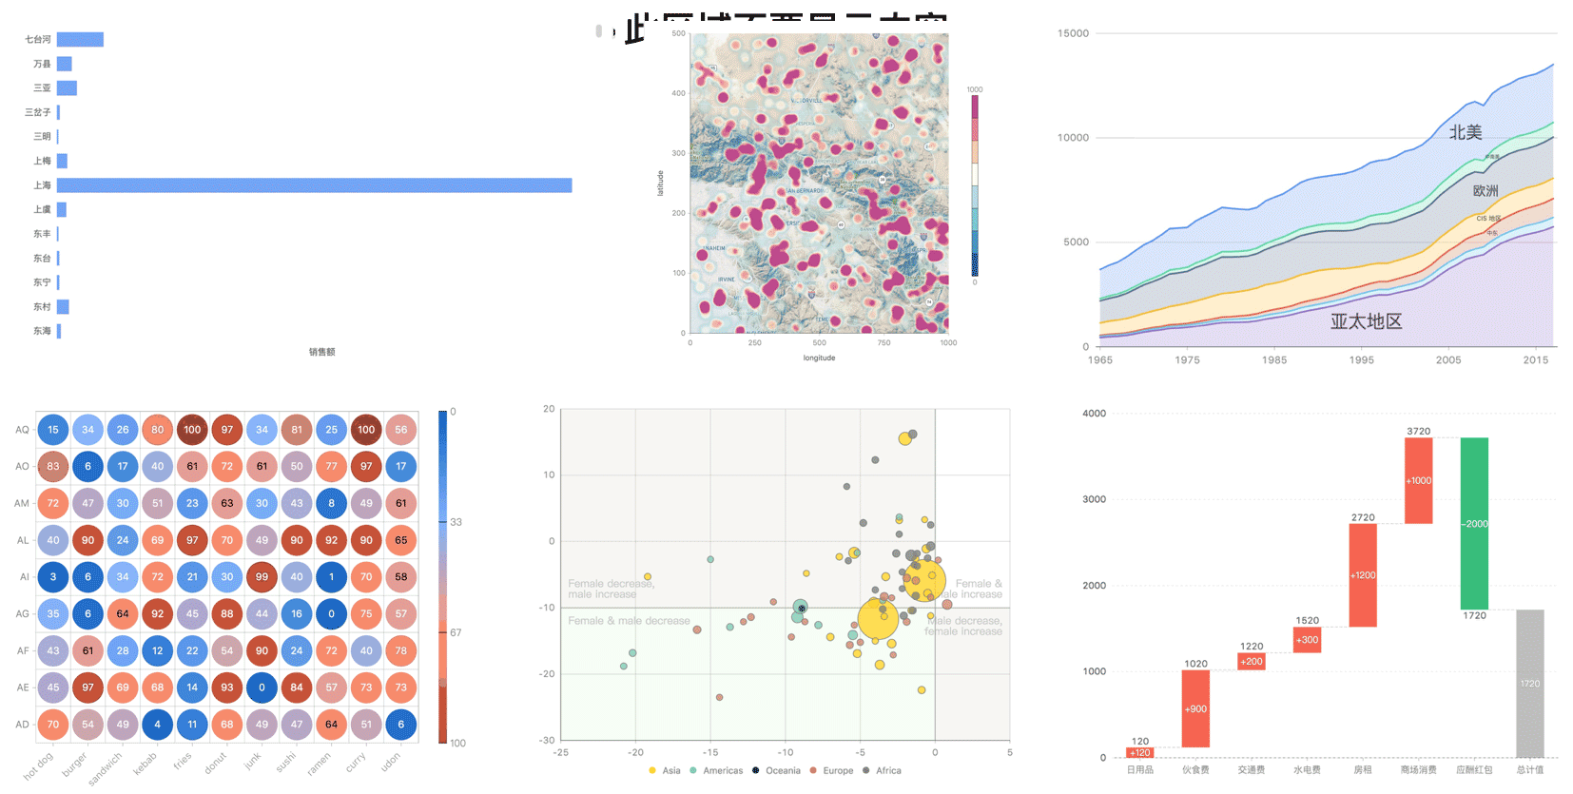The image size is (1573, 794).
Task: Click heatmap cell 15 in AQ hot dog
Action: (x=53, y=430)
